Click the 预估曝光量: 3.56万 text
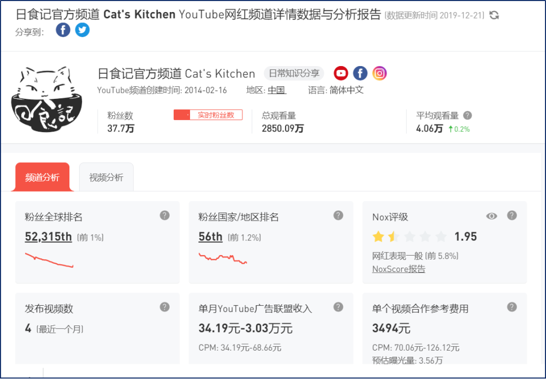 [407, 360]
